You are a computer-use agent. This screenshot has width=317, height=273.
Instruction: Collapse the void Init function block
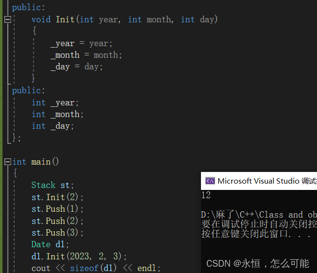coord(8,19)
